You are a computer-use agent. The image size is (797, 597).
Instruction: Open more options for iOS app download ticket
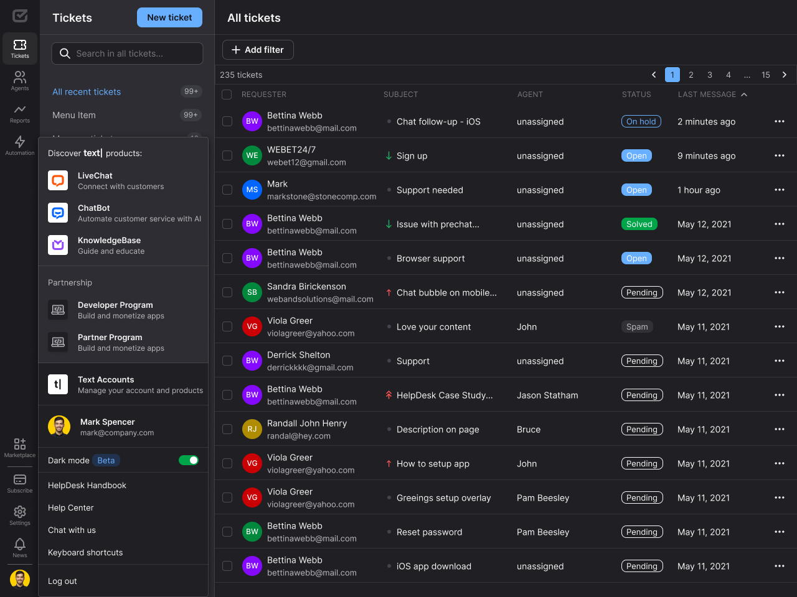pyautogui.click(x=780, y=566)
